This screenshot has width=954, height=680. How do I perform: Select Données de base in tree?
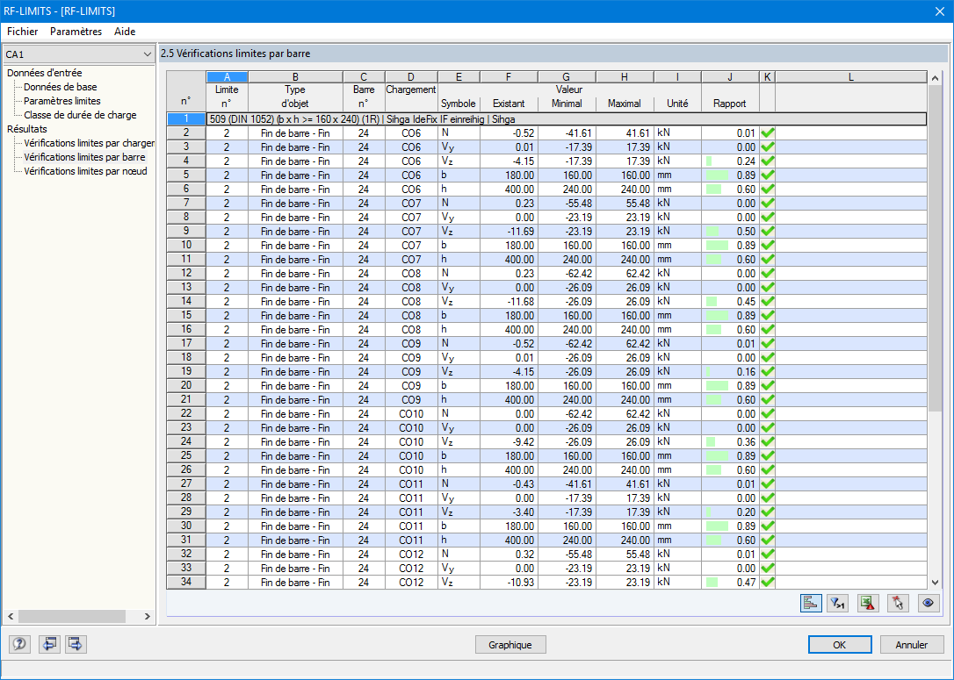[61, 87]
